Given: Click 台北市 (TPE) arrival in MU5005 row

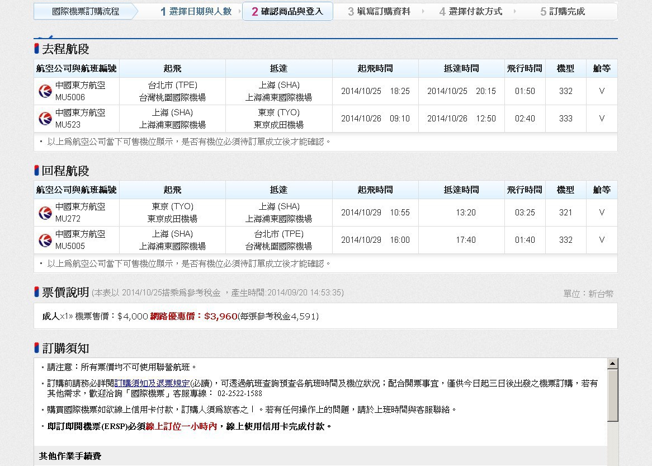Looking at the screenshot, I should [x=278, y=234].
